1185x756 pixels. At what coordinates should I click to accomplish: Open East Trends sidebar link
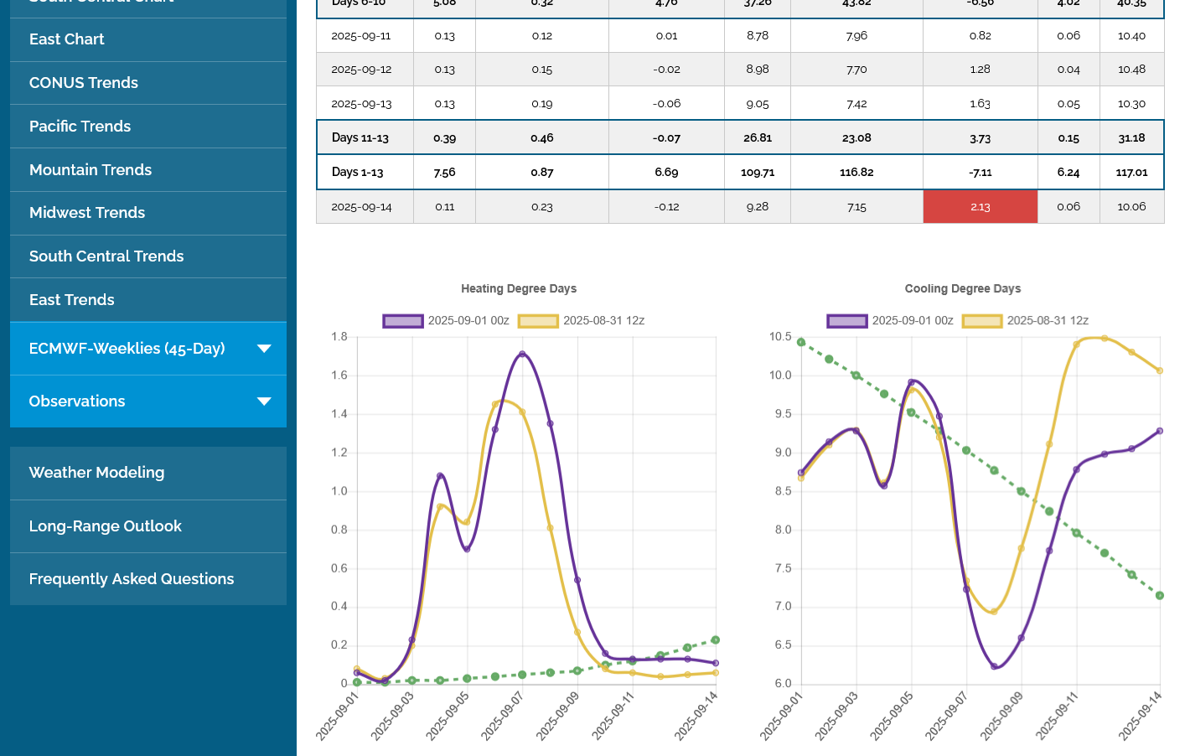pyautogui.click(x=72, y=300)
